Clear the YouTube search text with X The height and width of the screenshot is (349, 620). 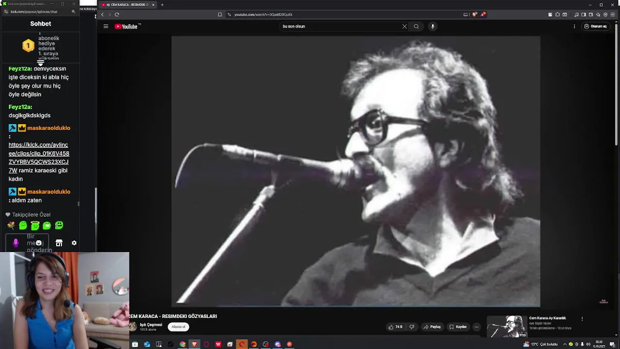(x=404, y=26)
